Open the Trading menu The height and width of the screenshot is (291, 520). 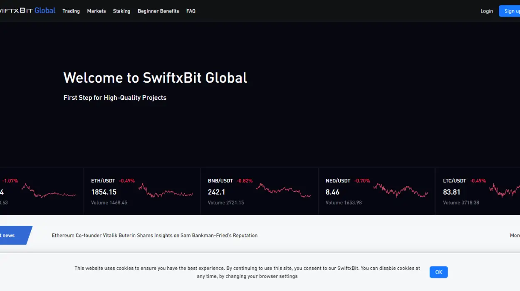tap(71, 11)
